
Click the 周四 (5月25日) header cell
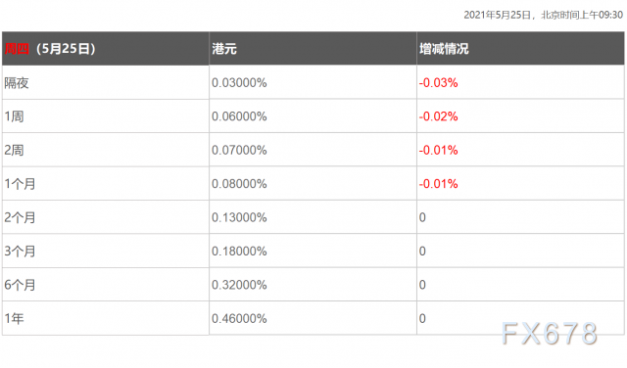[106, 49]
